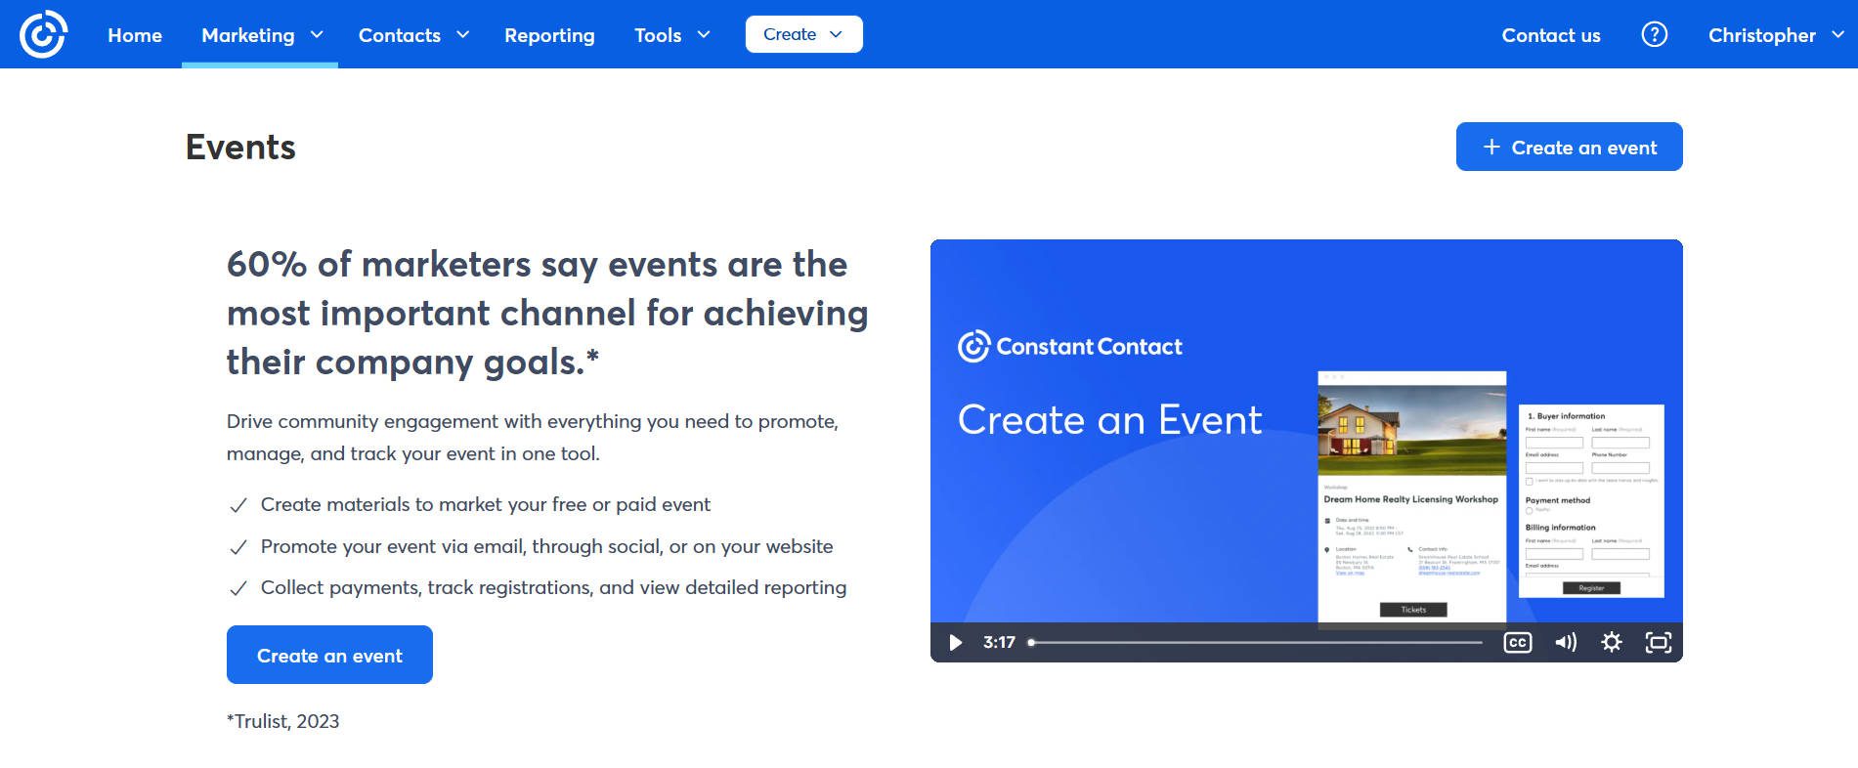The image size is (1858, 768).
Task: Expand the Tools chevron
Action: click(704, 34)
